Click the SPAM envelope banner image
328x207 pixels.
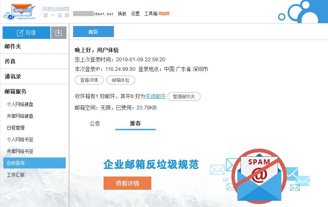coord(259,176)
